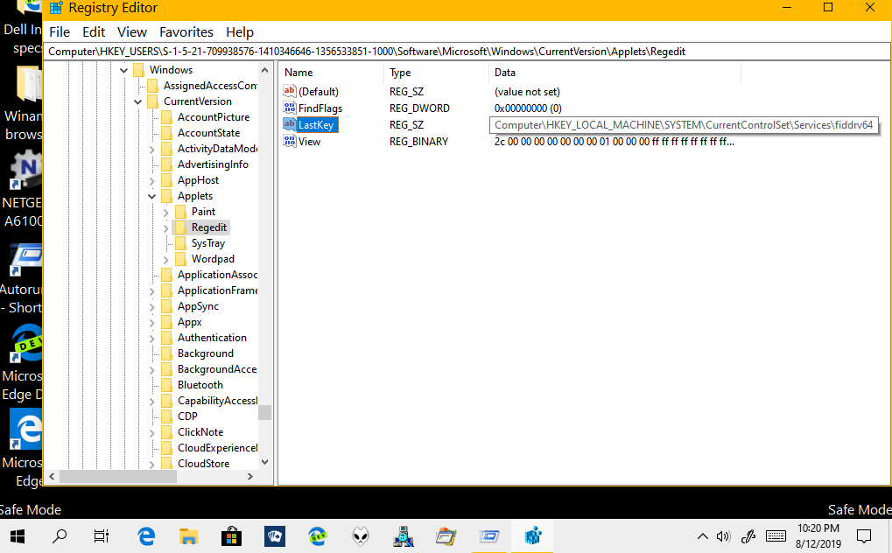Image resolution: width=892 pixels, height=553 pixels.
Task: Collapse the Windows tree node
Action: click(x=124, y=71)
